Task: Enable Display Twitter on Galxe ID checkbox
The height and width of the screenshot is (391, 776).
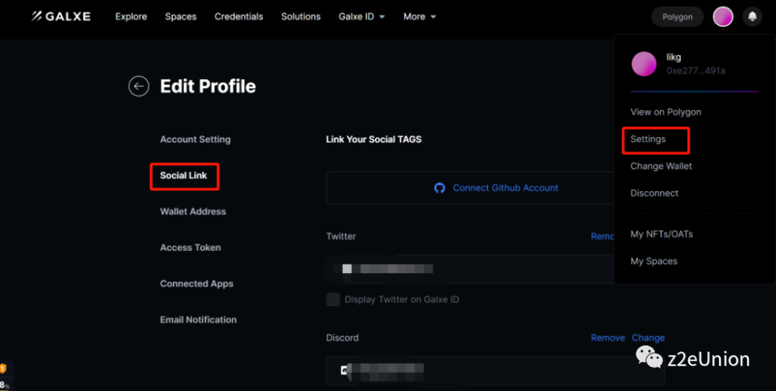Action: (333, 300)
